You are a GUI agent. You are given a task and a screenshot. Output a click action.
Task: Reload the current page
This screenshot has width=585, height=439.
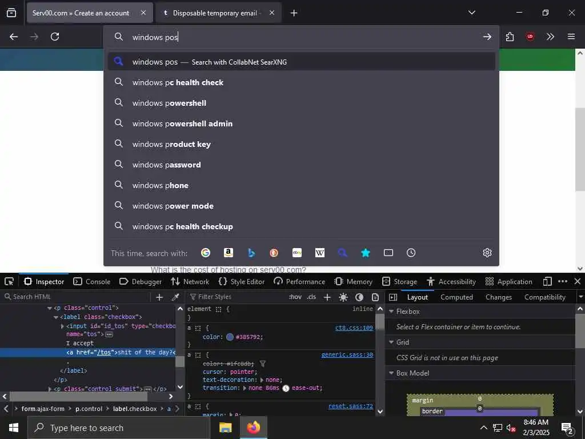click(x=55, y=37)
